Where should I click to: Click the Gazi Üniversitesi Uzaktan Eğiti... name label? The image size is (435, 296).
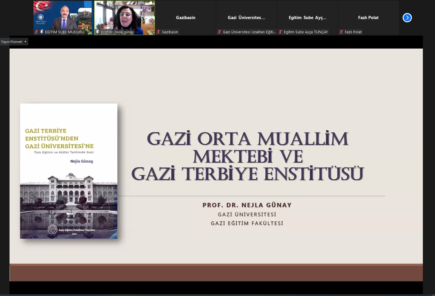(249, 32)
